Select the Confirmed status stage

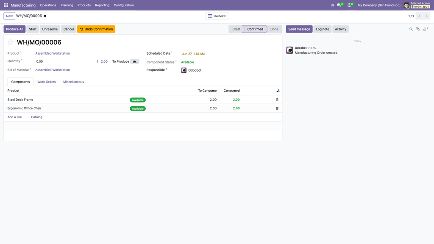pyautogui.click(x=255, y=29)
